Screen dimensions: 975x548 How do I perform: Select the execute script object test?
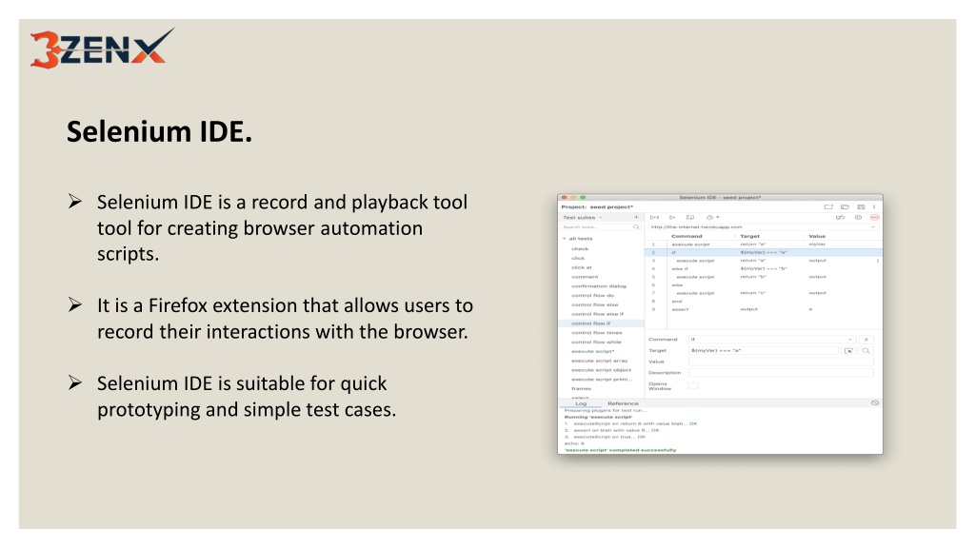click(x=601, y=370)
